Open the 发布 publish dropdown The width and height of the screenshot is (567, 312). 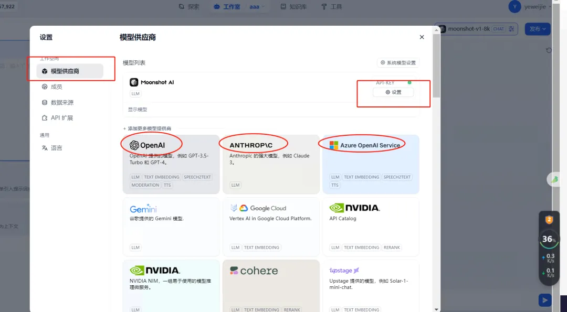click(537, 29)
